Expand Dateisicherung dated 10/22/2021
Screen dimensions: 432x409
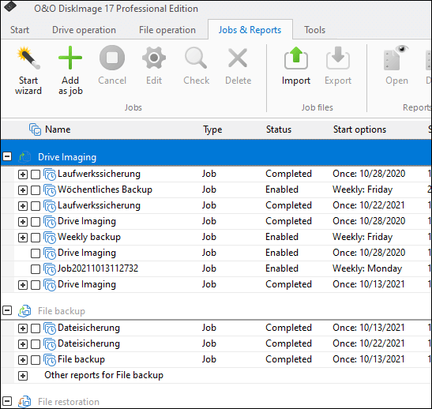pos(23,344)
